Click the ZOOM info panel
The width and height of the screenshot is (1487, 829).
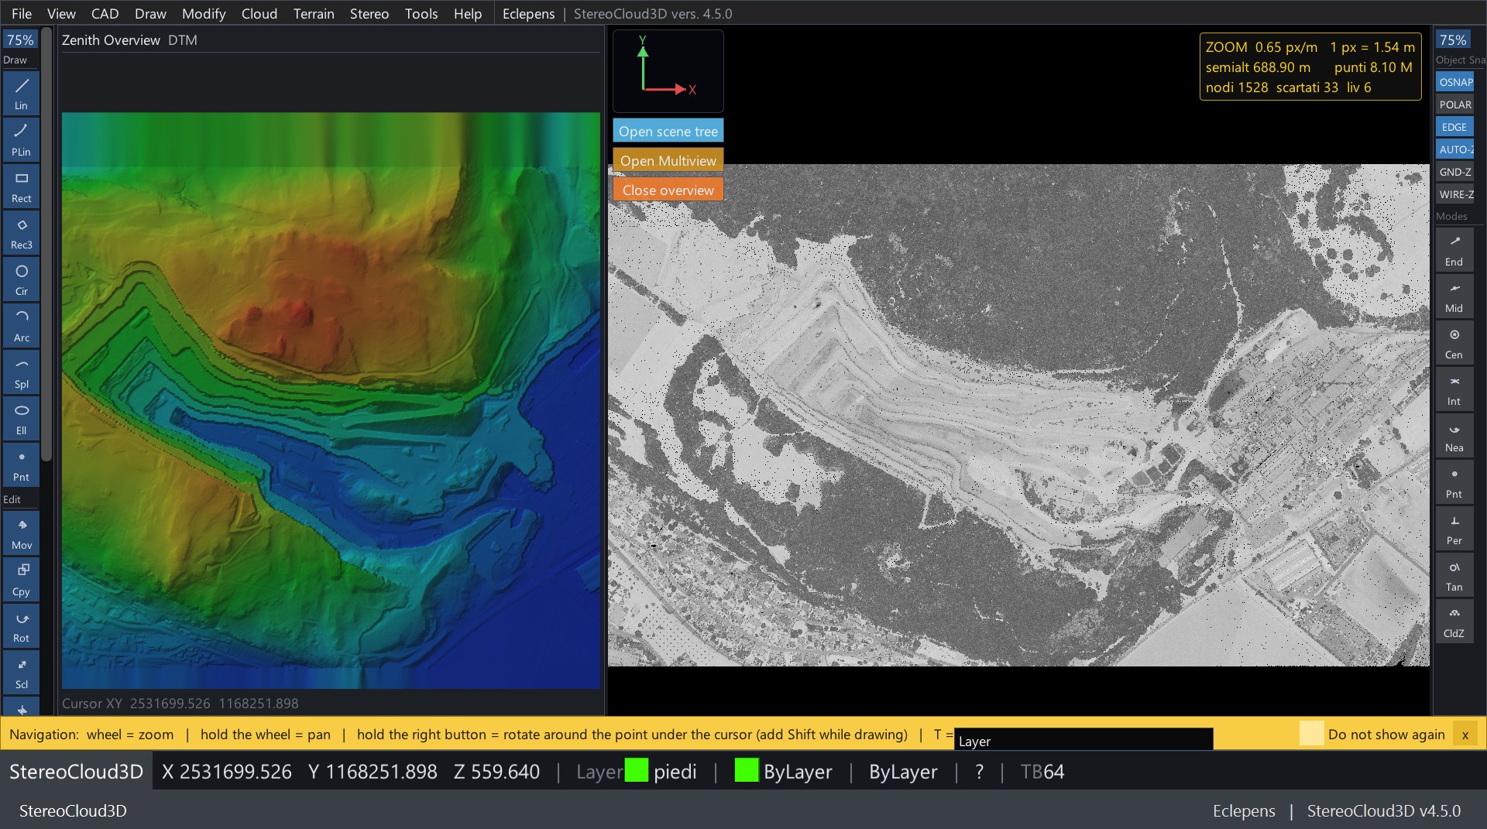click(x=1310, y=67)
